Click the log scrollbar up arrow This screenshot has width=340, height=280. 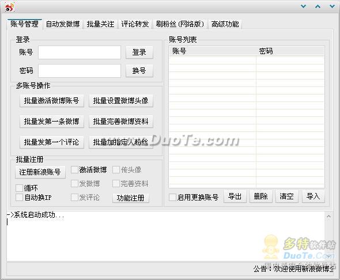click(x=328, y=216)
